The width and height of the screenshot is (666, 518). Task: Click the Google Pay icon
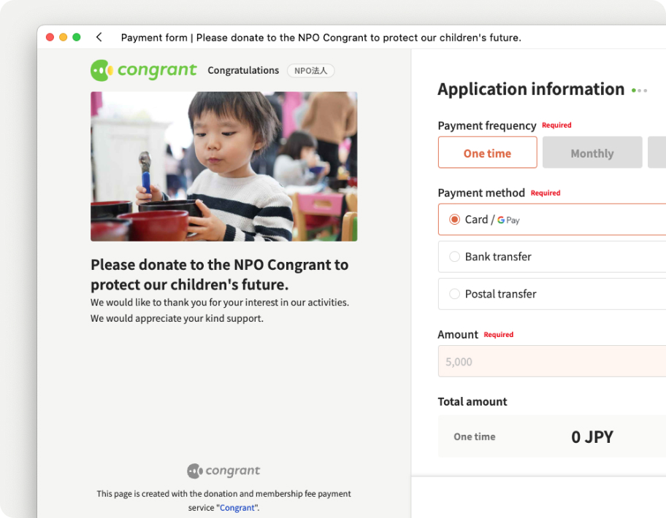pos(508,220)
